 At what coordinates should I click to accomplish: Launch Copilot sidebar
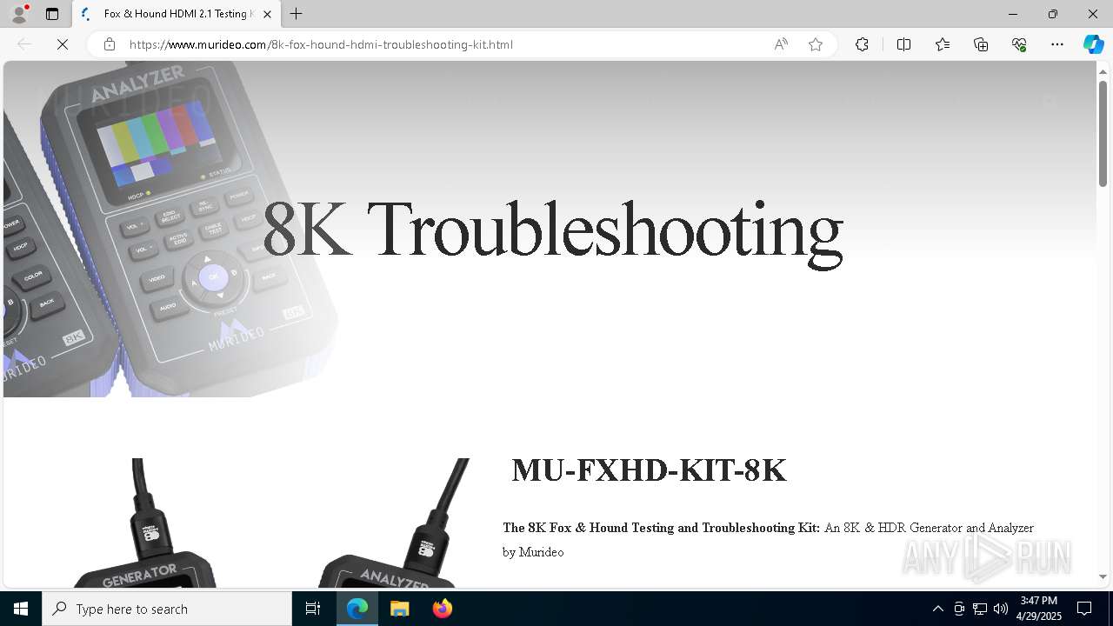(1093, 44)
